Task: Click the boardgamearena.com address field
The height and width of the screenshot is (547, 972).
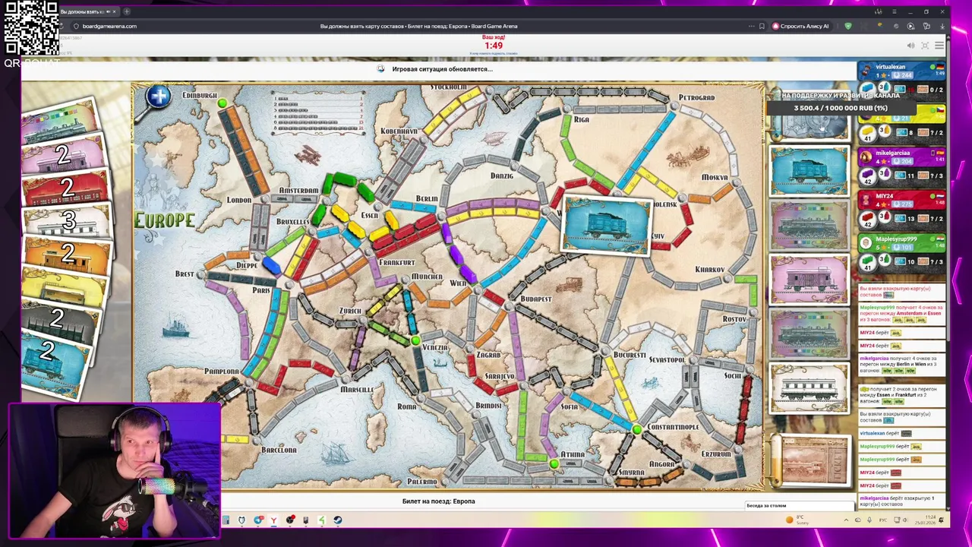Action: (109, 26)
